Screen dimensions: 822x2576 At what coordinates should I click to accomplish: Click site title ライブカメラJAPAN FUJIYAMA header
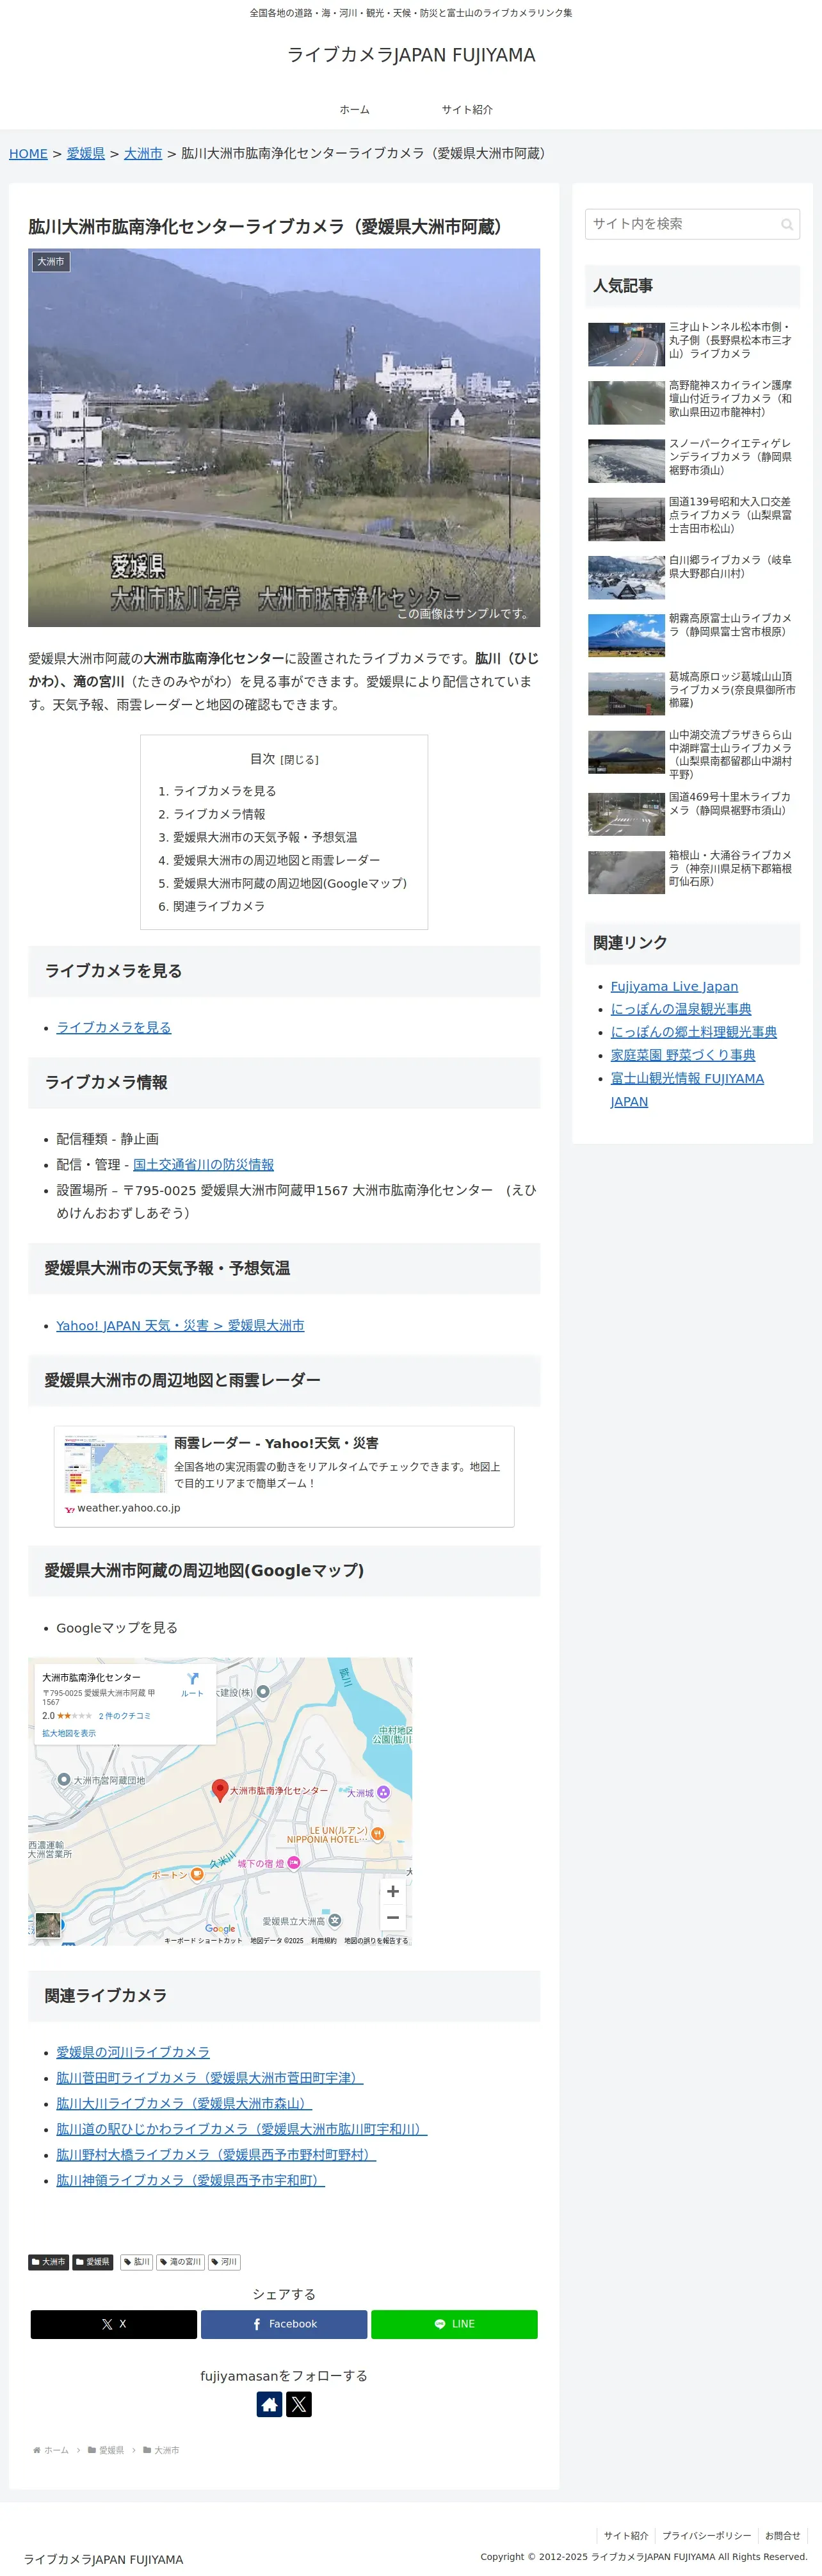pyautogui.click(x=411, y=55)
